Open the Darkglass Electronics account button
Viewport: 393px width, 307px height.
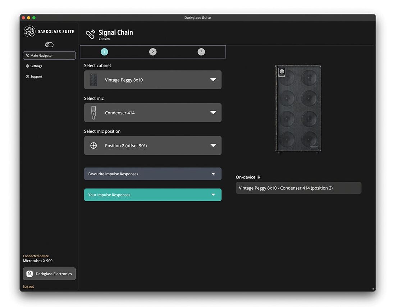point(49,274)
